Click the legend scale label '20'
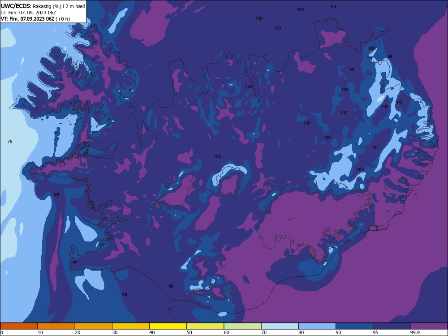This screenshot has height=336, width=448. [x=78, y=332]
